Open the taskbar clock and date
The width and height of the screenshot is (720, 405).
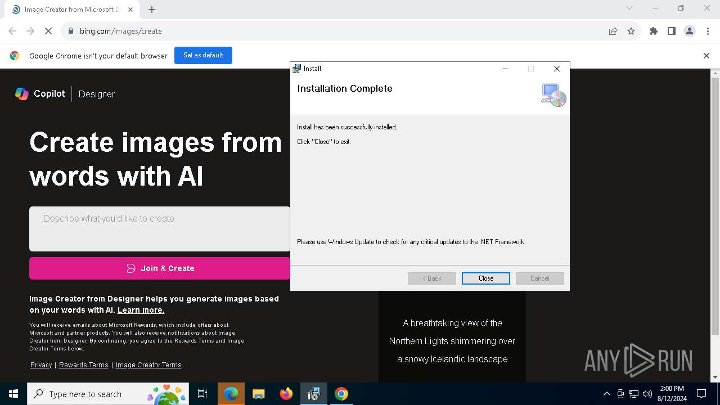(672, 394)
